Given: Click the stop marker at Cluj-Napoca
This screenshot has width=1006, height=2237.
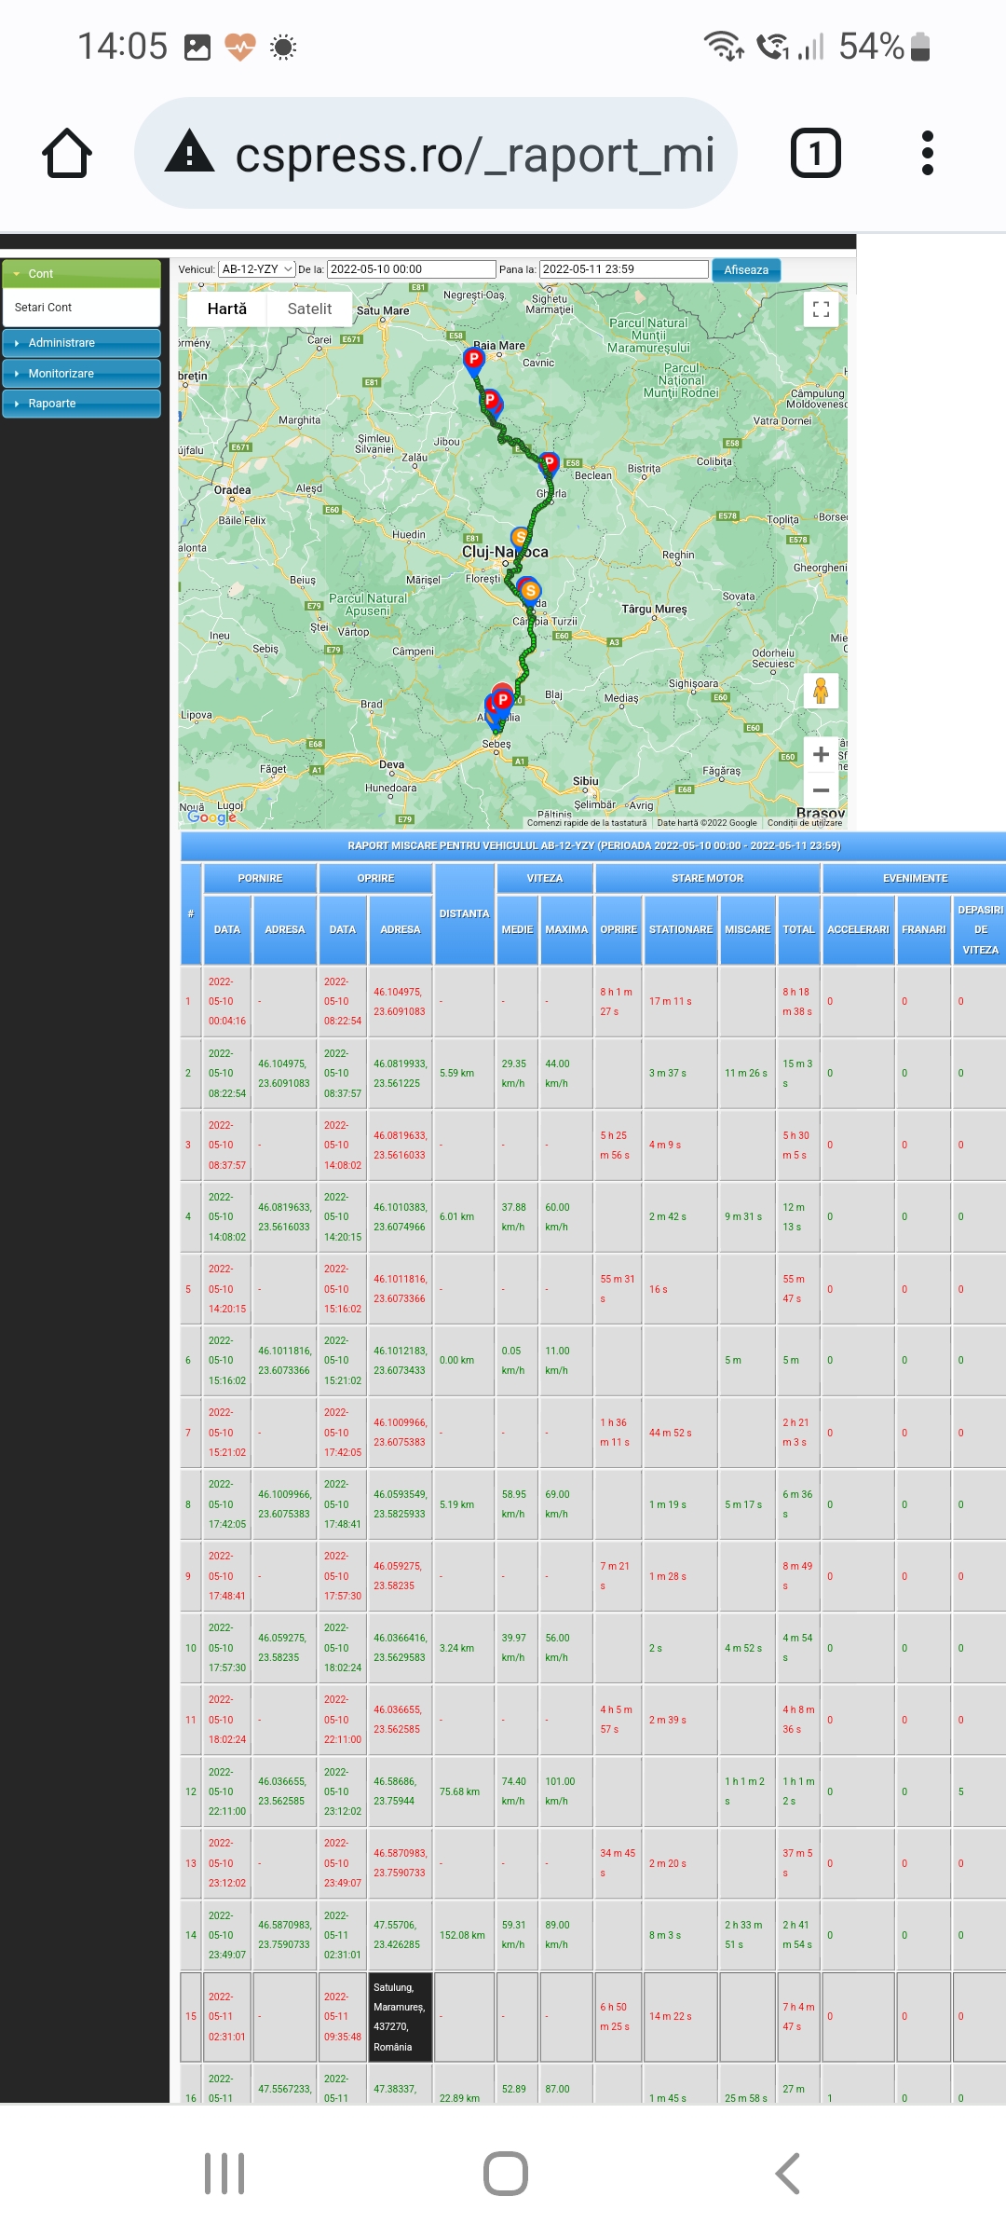Looking at the screenshot, I should click(x=520, y=538).
